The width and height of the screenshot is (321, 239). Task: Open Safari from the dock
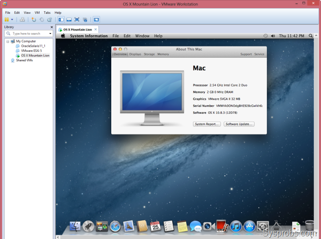click(x=115, y=226)
